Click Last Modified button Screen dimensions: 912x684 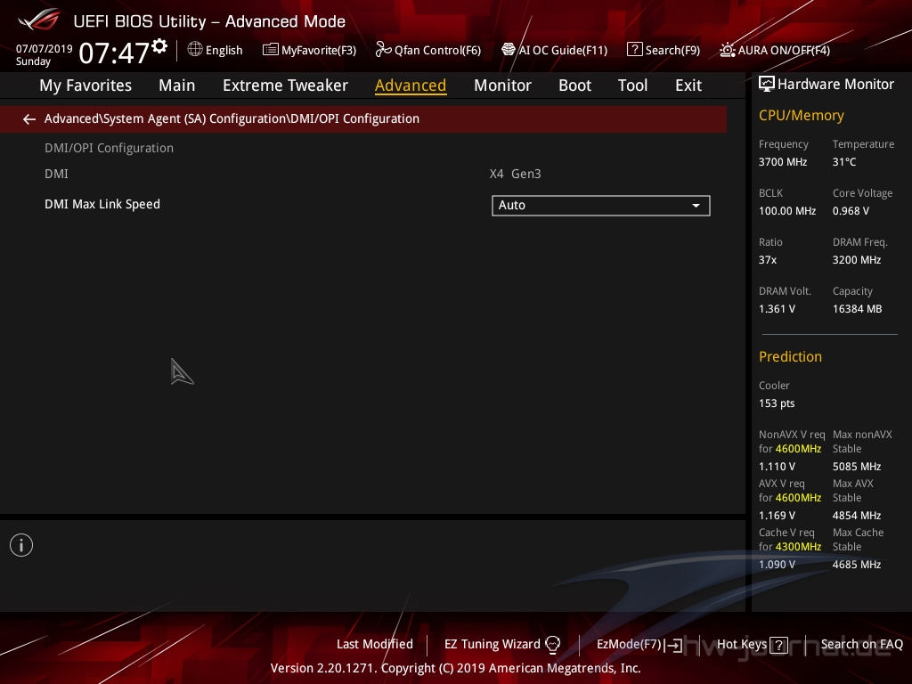pos(375,645)
